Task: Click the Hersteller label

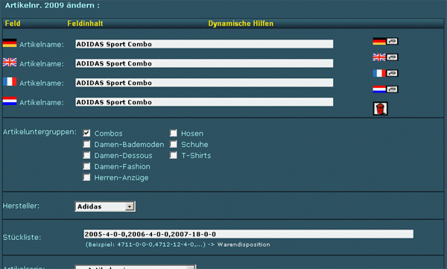Action: pyautogui.click(x=21, y=206)
